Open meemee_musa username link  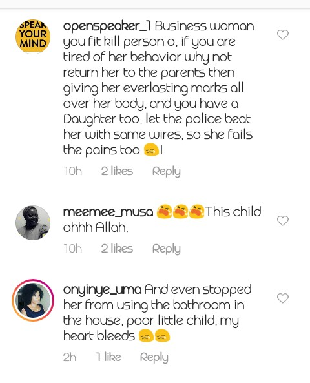pos(108,212)
